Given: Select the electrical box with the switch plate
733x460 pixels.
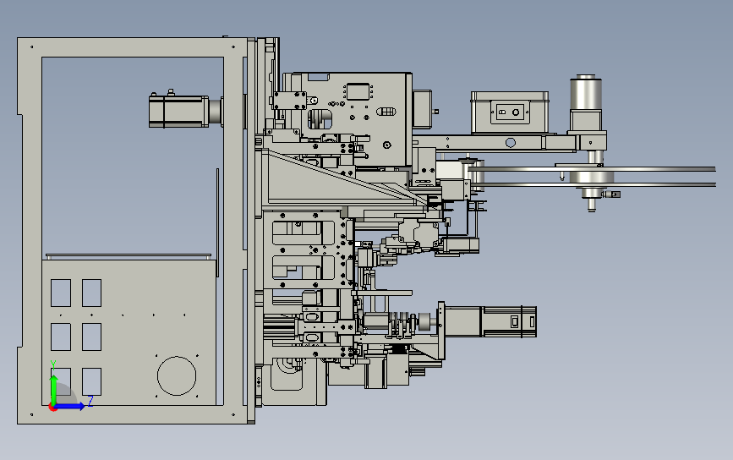Looking at the screenshot, I should click(x=510, y=112).
